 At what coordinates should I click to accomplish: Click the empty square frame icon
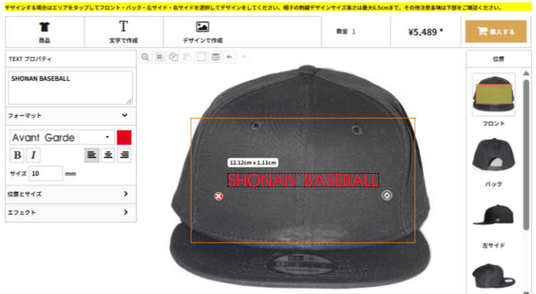coord(202,57)
